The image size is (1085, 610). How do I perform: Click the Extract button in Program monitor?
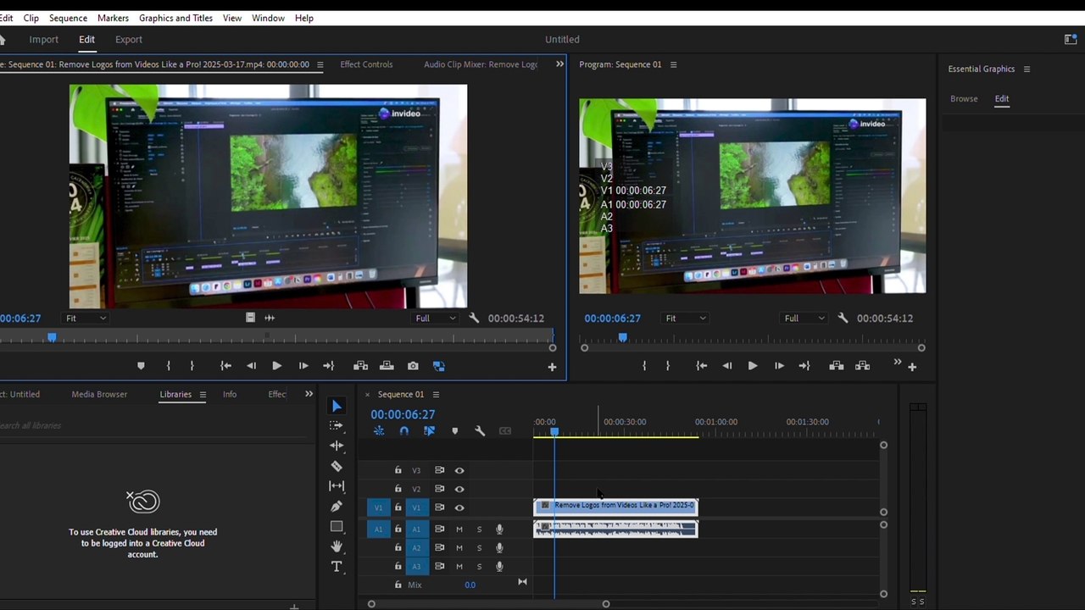pos(863,366)
